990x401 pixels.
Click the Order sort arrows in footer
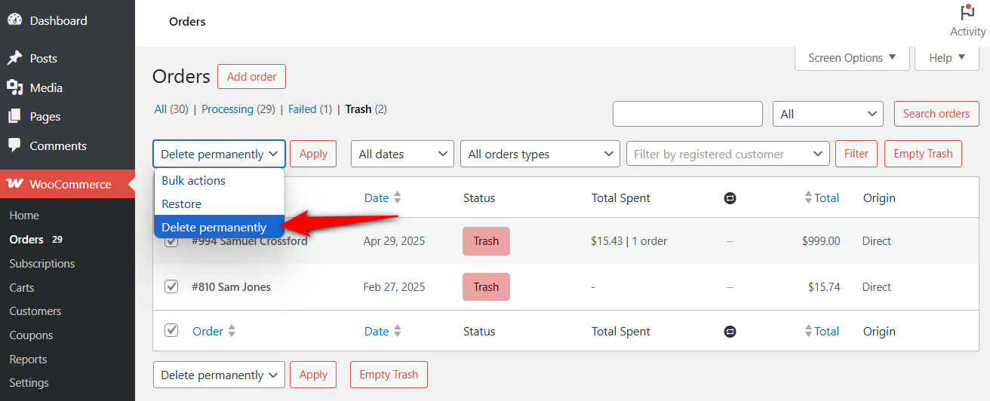click(x=232, y=331)
